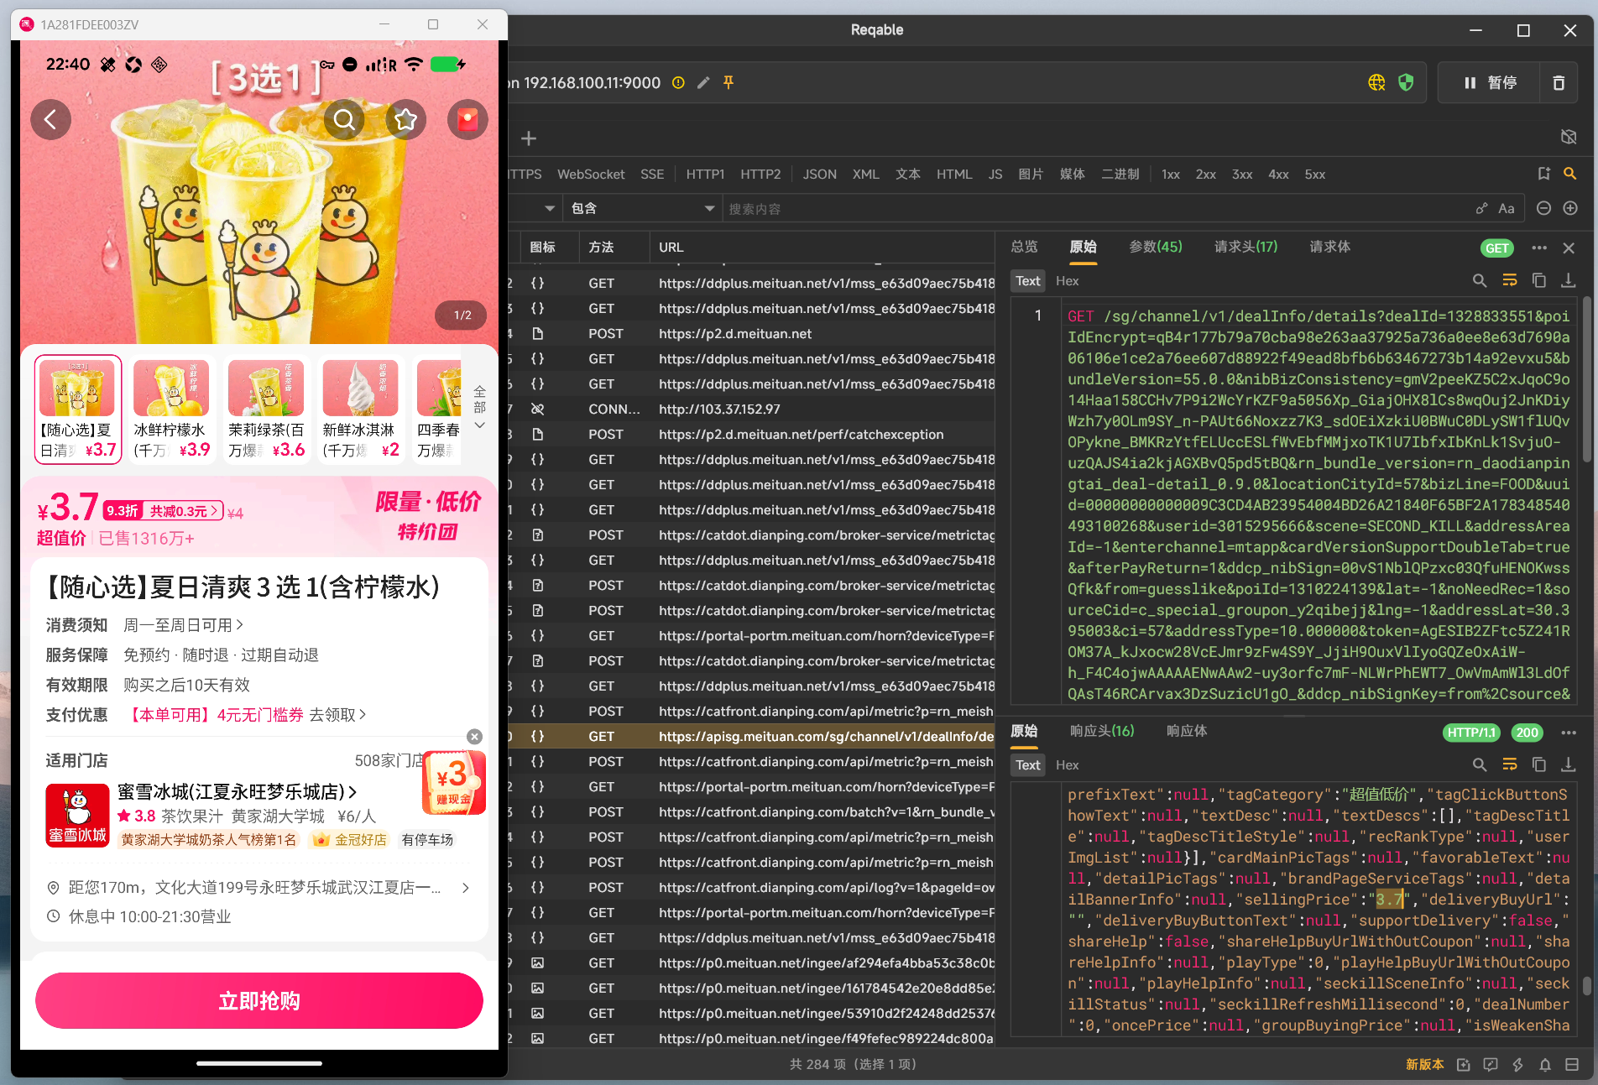Image resolution: width=1598 pixels, height=1085 pixels.
Task: Open 蜜雪冰城(江夏永旺梦乐城店) store link
Action: point(237,791)
